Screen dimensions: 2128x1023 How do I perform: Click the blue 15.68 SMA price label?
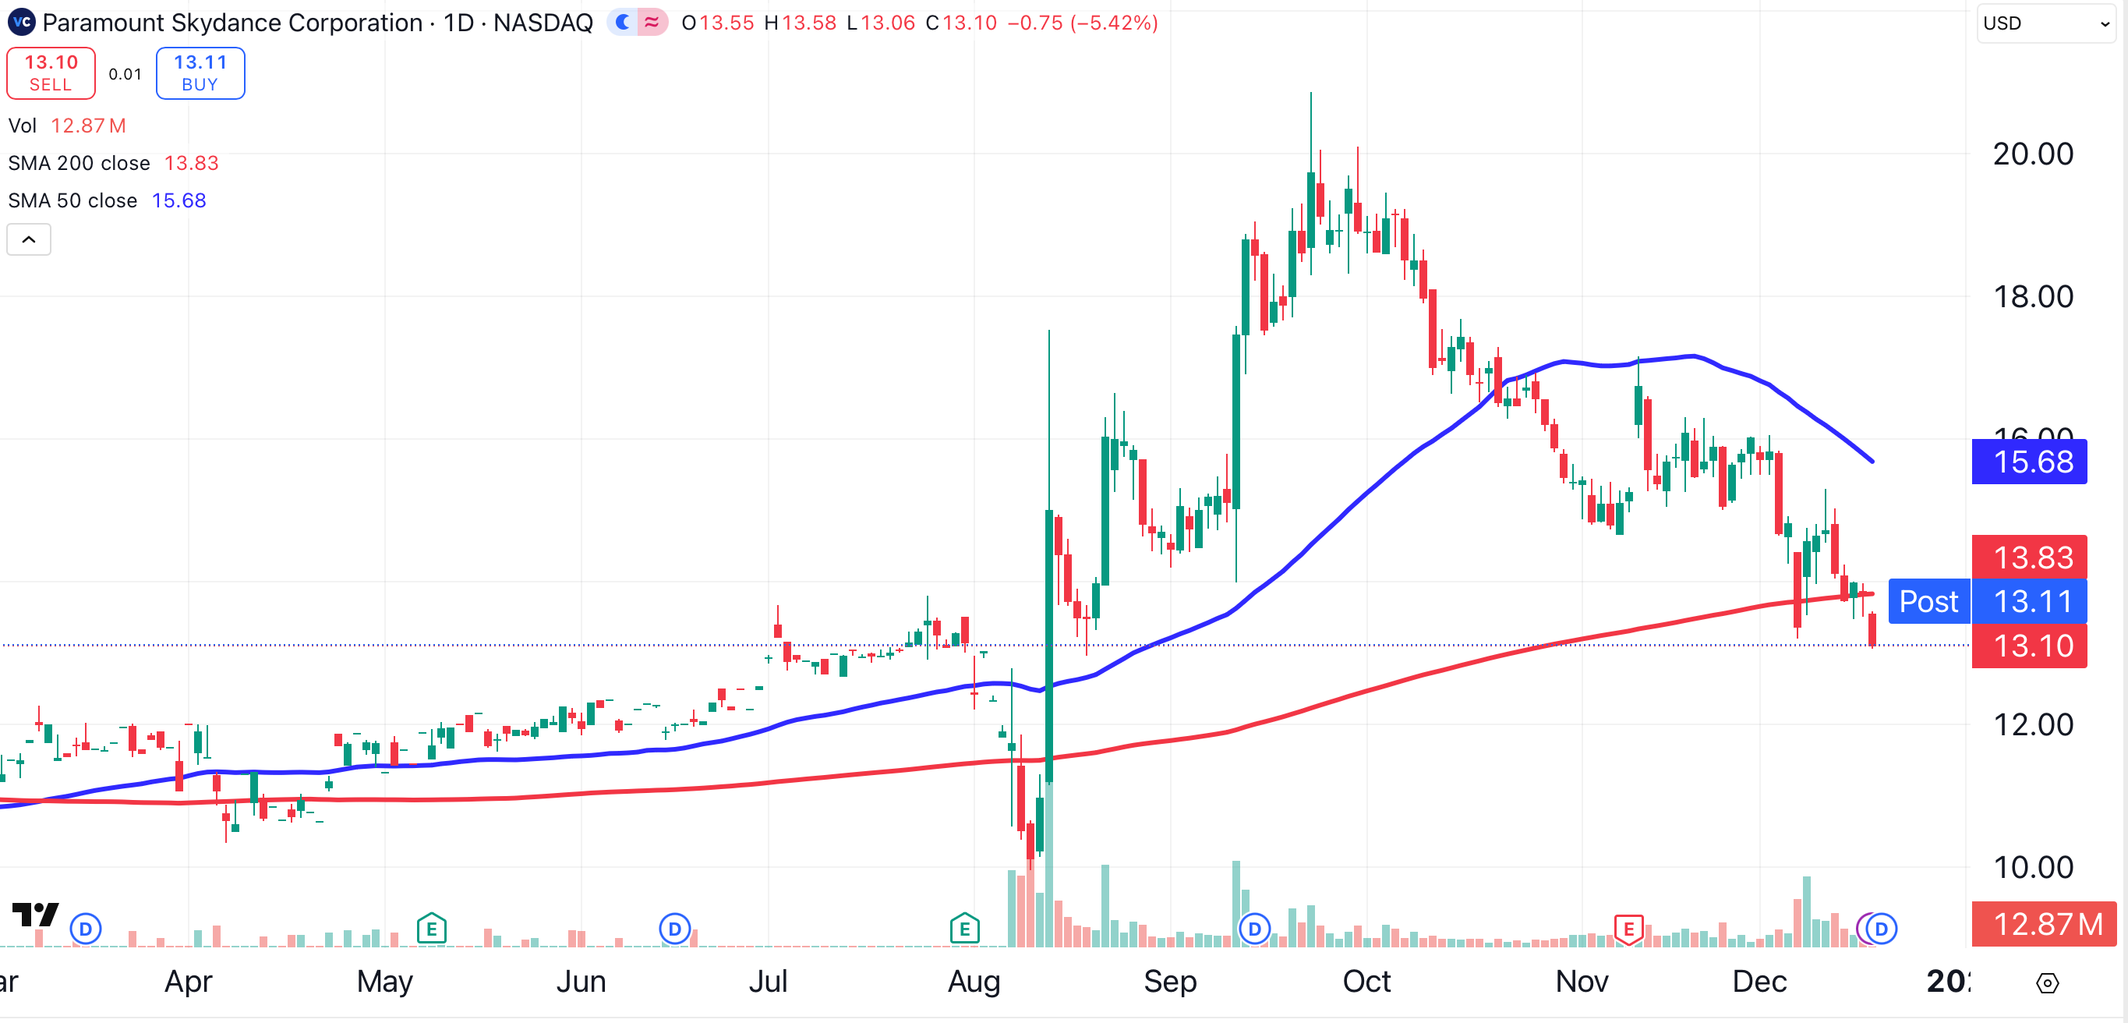pos(2029,461)
